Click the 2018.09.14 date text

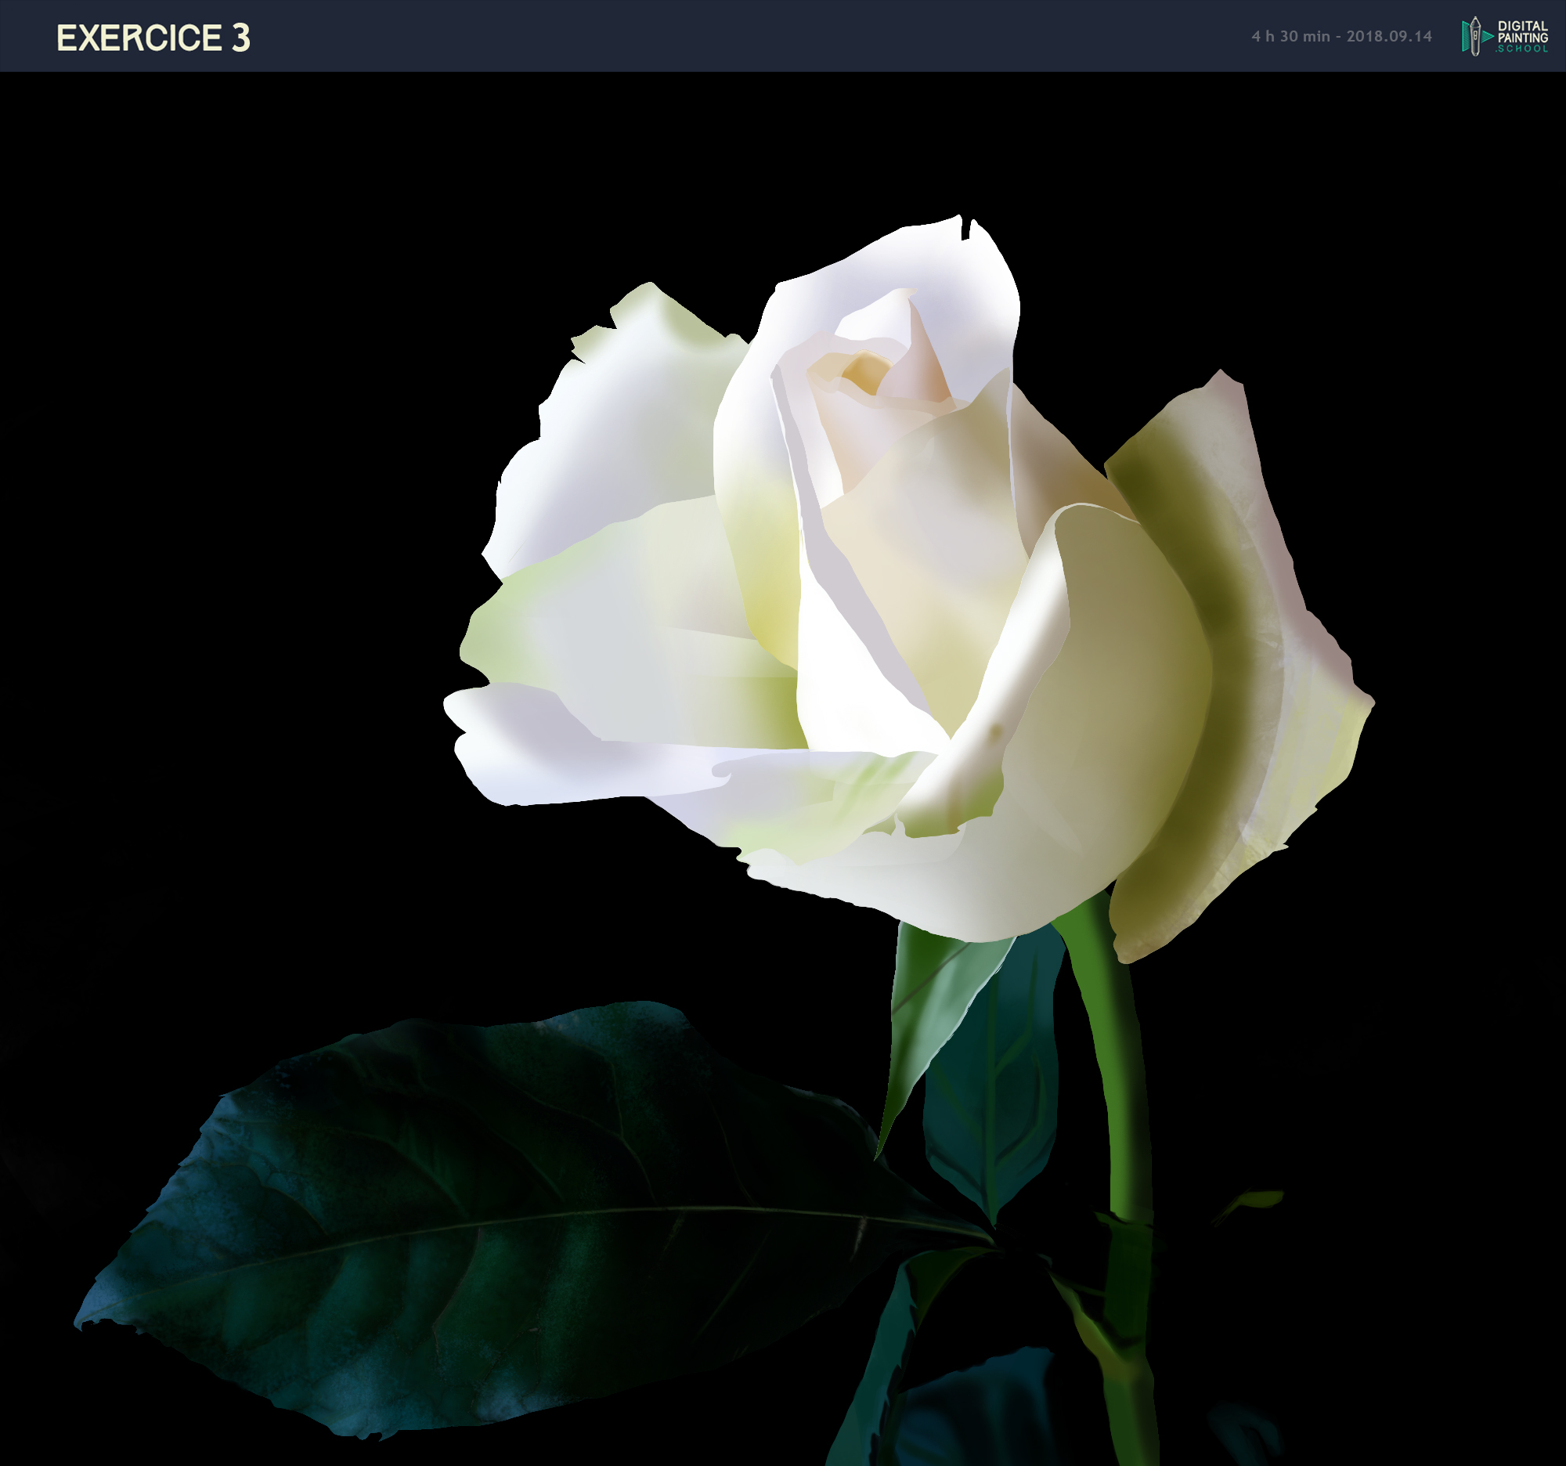coord(1389,36)
